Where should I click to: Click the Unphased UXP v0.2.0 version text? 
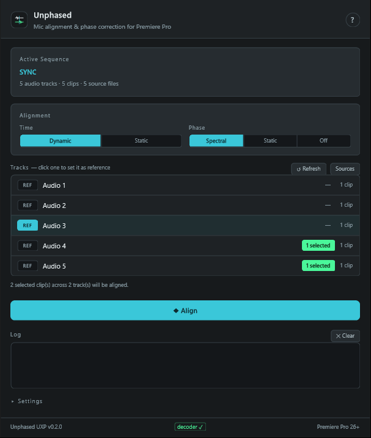click(x=36, y=427)
